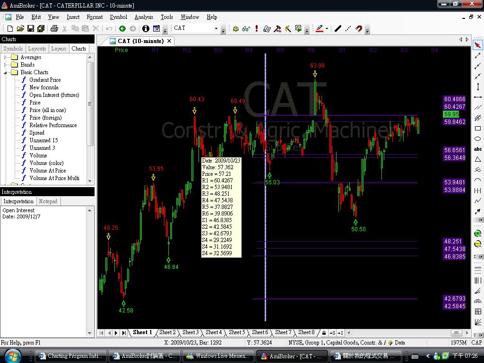This screenshot has width=484, height=363.
Task: Open the Symbol menu
Action: click(x=118, y=17)
